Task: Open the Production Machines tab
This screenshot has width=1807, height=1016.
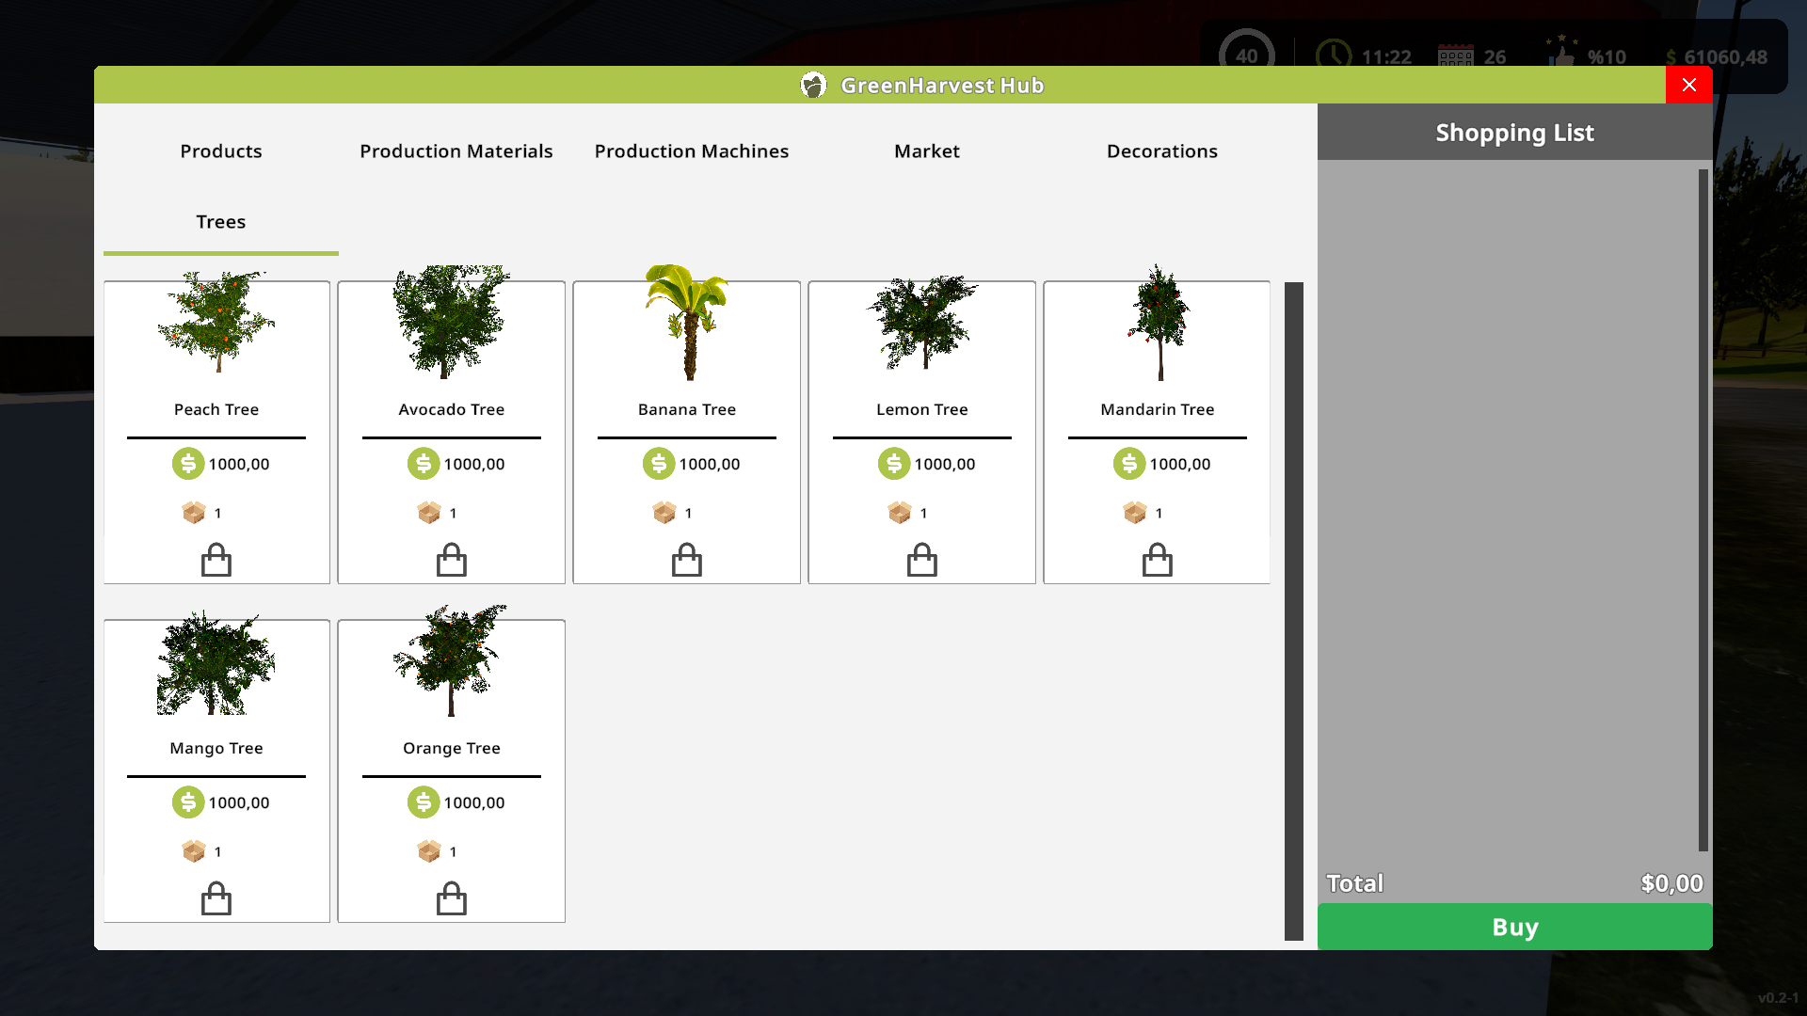Action: tap(692, 151)
